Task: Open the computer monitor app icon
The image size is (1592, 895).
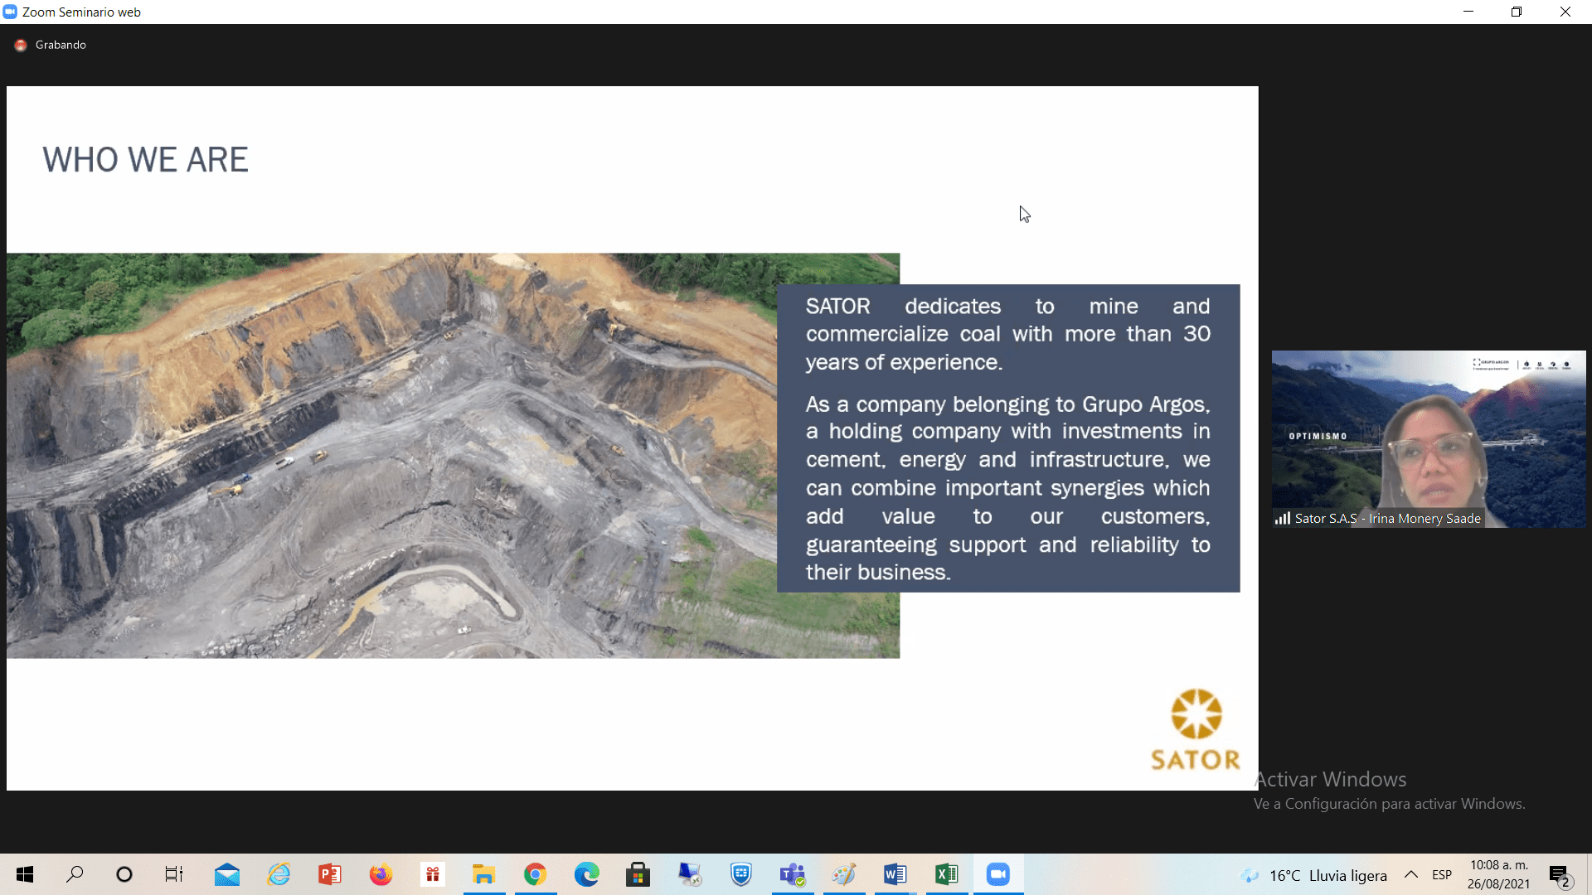Action: (x=690, y=874)
